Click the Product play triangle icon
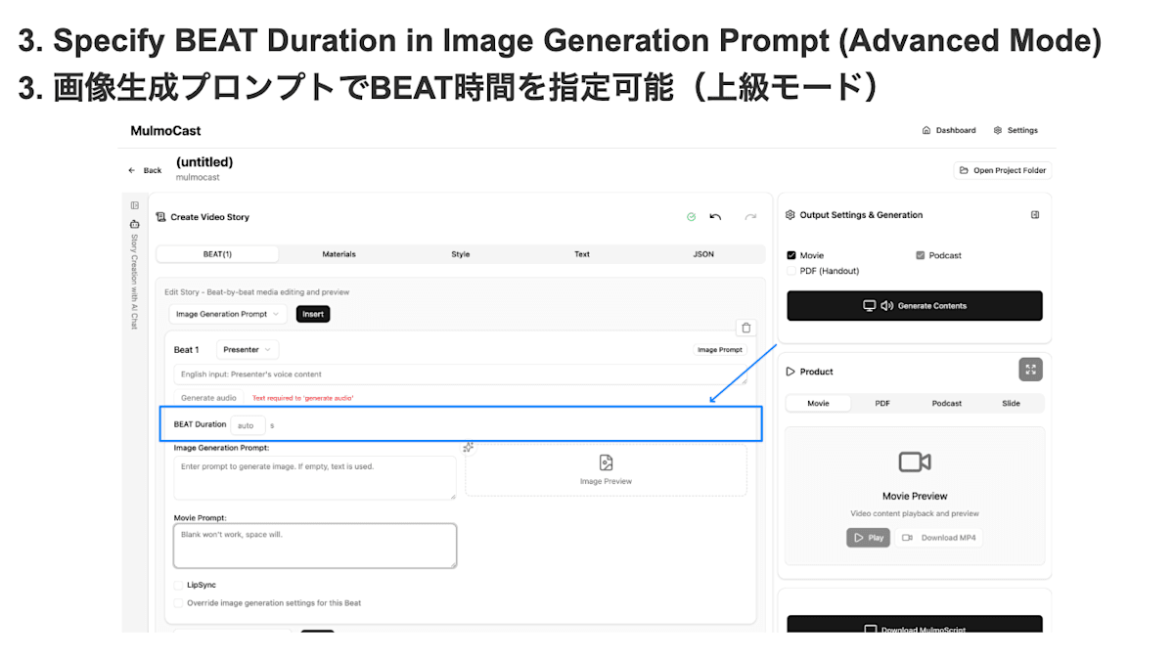The image size is (1174, 660). pyautogui.click(x=790, y=372)
